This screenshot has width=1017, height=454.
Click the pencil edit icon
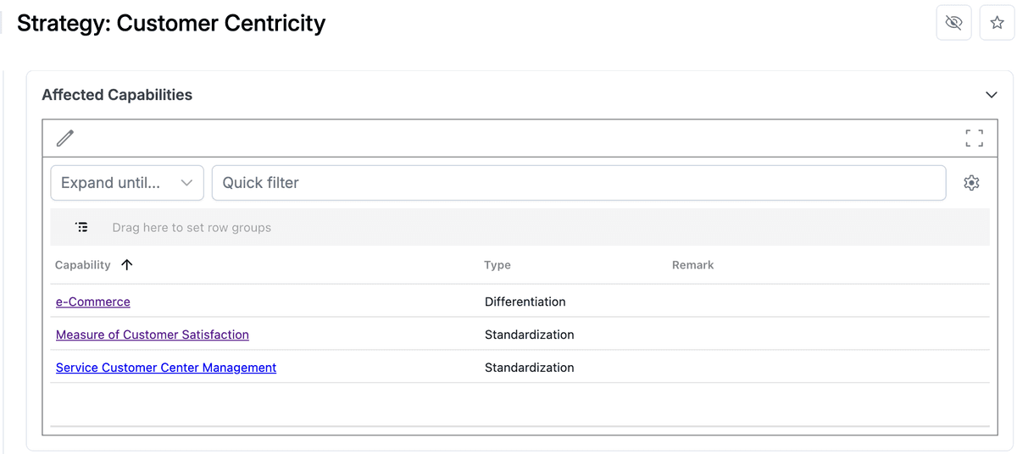click(x=65, y=138)
